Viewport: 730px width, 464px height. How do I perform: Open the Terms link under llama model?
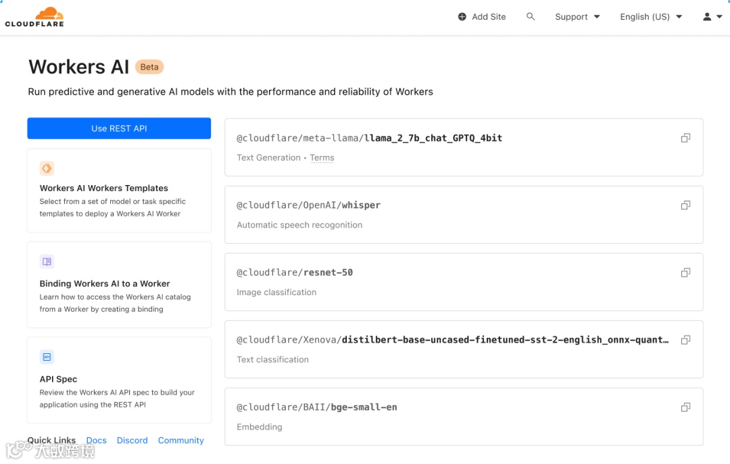point(322,158)
